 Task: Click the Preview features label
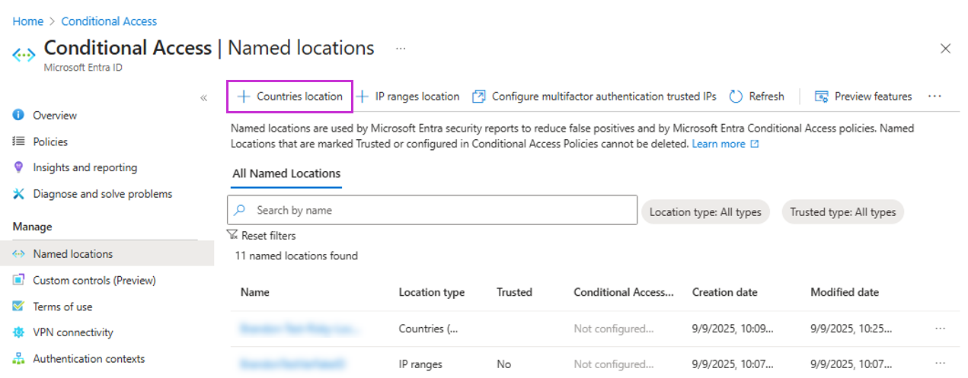pyautogui.click(x=873, y=97)
